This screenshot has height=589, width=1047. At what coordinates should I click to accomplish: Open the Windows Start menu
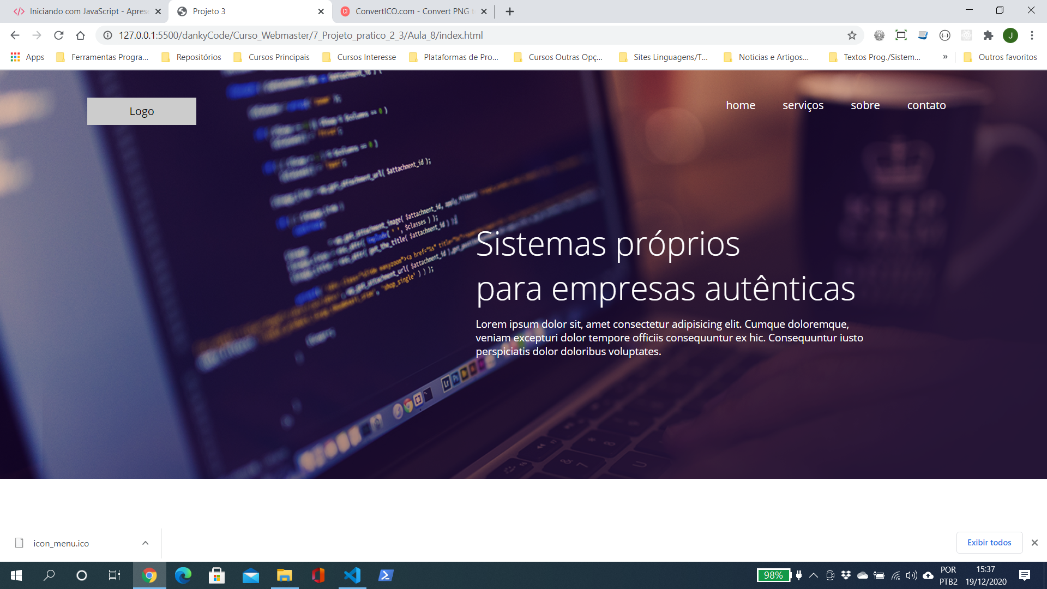pos(16,575)
